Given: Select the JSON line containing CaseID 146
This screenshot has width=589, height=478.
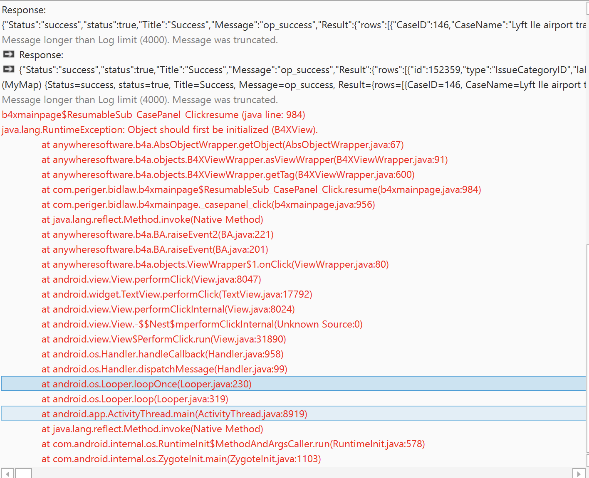Looking at the screenshot, I should click(x=294, y=25).
